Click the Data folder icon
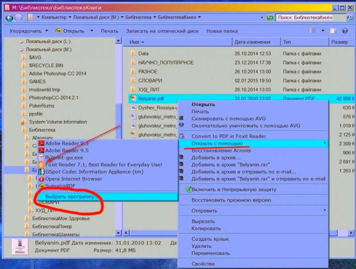The height and width of the screenshot is (269, 356). tap(132, 53)
